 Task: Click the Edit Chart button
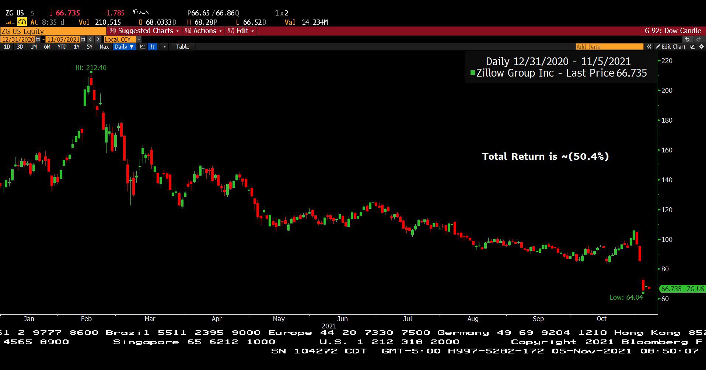[x=671, y=47]
